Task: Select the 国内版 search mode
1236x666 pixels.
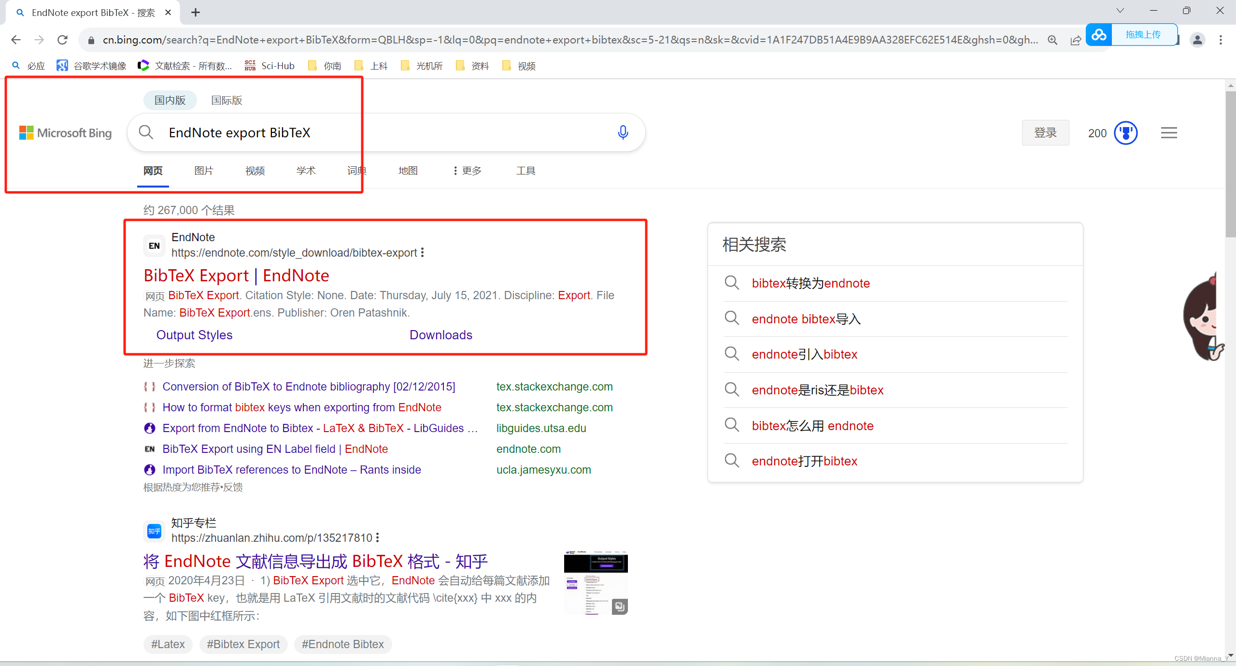Action: (170, 101)
